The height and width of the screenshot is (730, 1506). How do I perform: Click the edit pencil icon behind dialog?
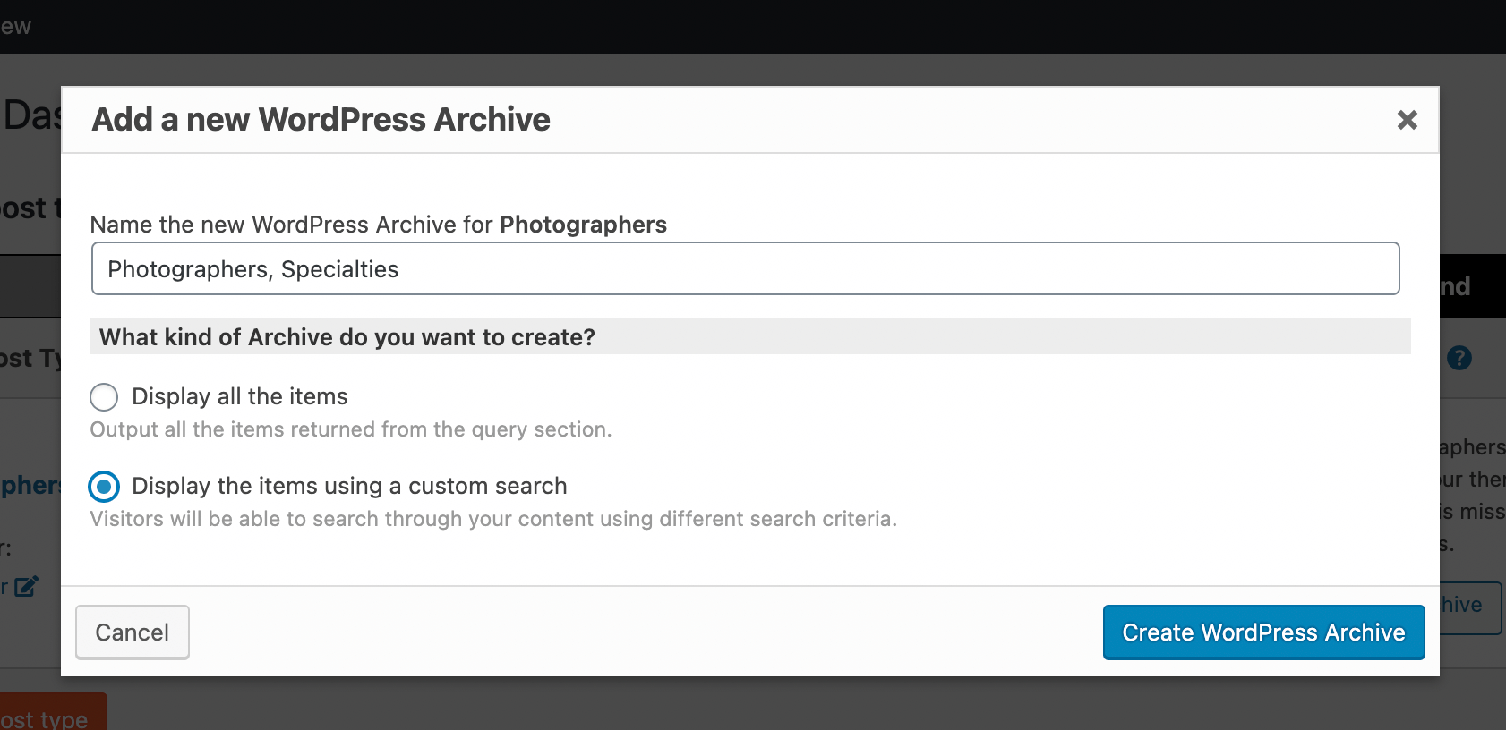(x=26, y=586)
